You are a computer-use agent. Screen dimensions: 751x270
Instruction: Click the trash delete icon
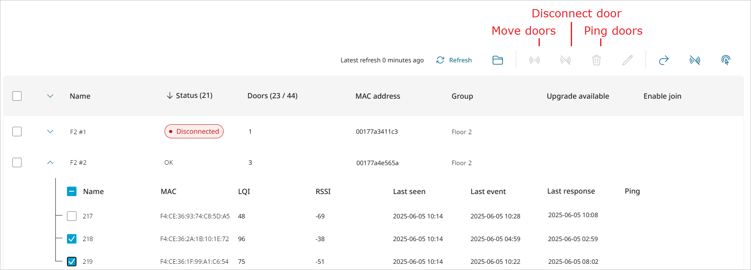tap(596, 60)
